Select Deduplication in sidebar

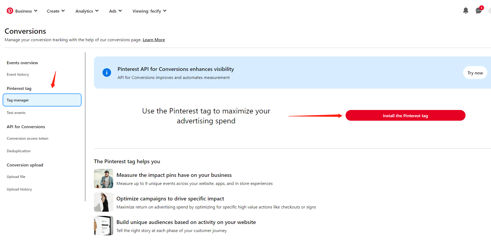point(19,151)
